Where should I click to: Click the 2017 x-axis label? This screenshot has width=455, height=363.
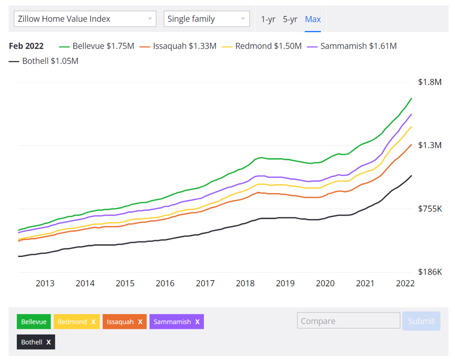[x=205, y=283]
